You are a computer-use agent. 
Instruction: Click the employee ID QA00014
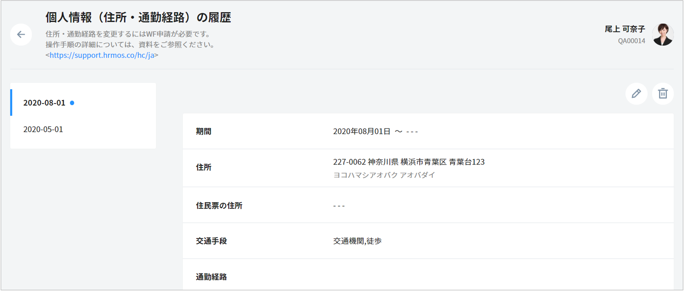pos(631,41)
